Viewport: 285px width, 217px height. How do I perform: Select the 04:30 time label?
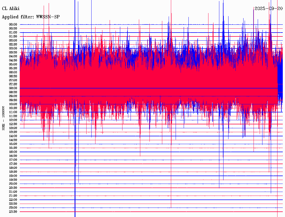coord(13,60)
